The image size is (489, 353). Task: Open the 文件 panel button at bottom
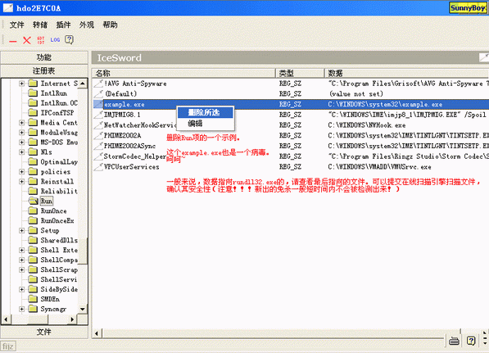[x=44, y=332]
